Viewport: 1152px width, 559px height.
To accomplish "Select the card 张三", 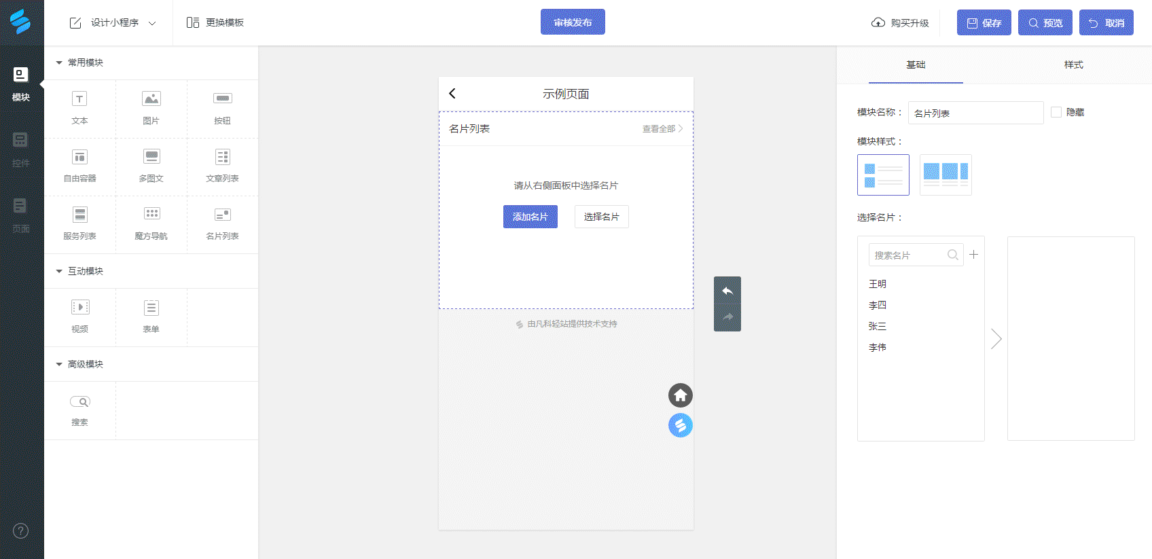I will [878, 326].
